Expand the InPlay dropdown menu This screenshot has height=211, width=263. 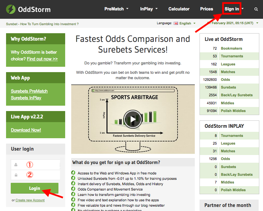[149, 9]
